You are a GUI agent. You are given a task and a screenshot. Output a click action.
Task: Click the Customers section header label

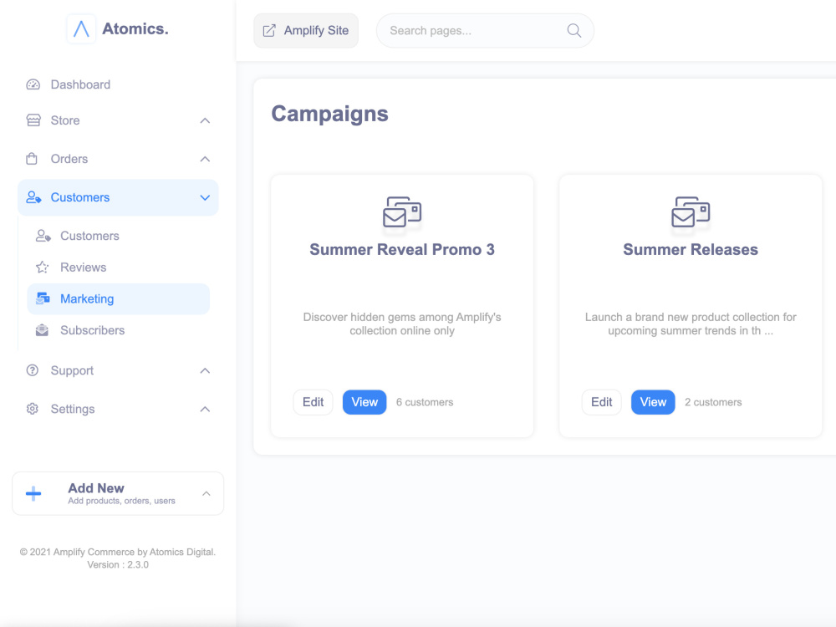(80, 197)
